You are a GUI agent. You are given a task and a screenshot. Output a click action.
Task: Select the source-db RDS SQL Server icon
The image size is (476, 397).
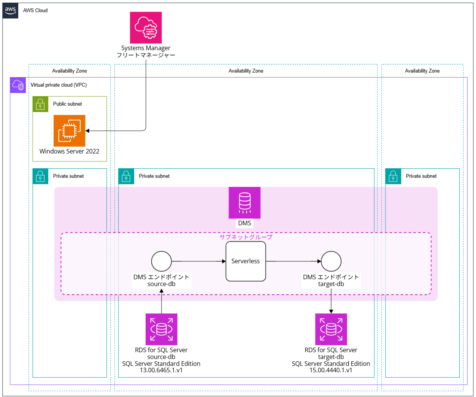162,329
